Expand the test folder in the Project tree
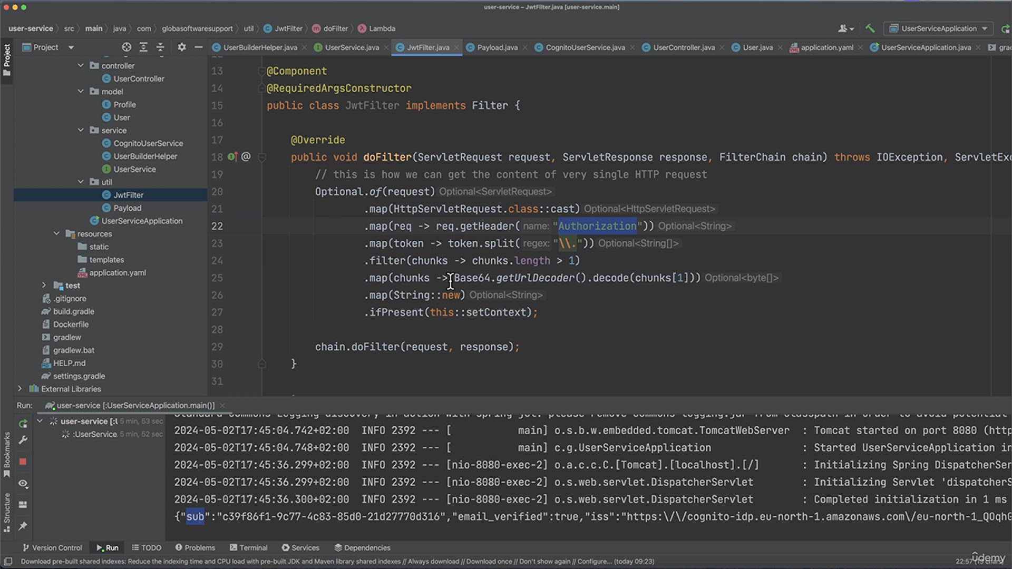The width and height of the screenshot is (1012, 569). (x=44, y=285)
